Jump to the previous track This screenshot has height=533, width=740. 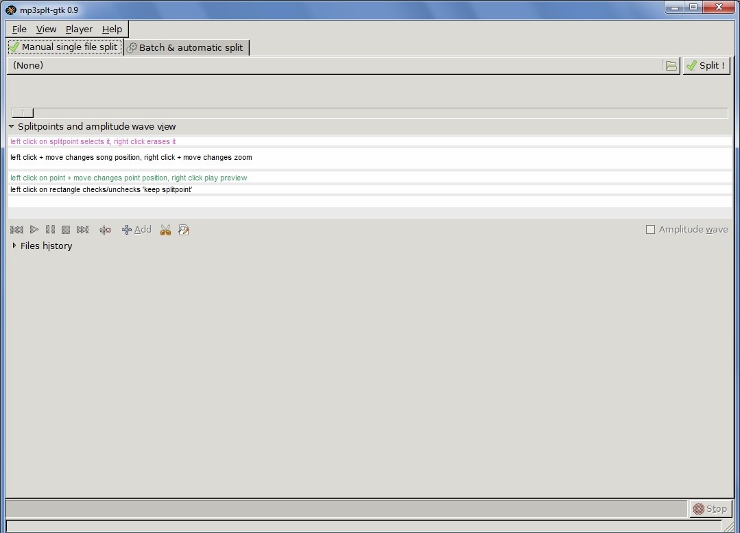[x=16, y=229]
